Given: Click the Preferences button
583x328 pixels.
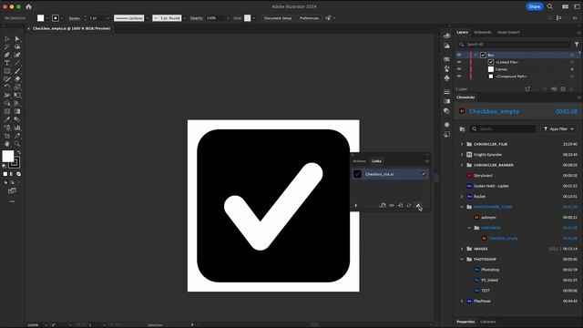Looking at the screenshot, I should (309, 18).
